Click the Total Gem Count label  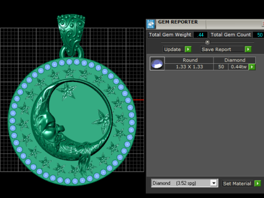[x=230, y=35]
